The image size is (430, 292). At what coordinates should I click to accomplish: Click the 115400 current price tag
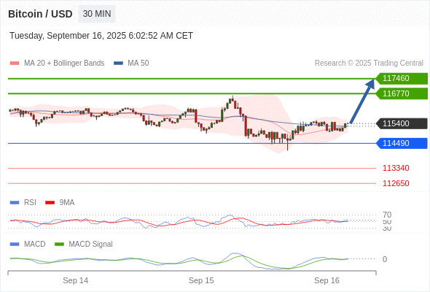tap(402, 123)
